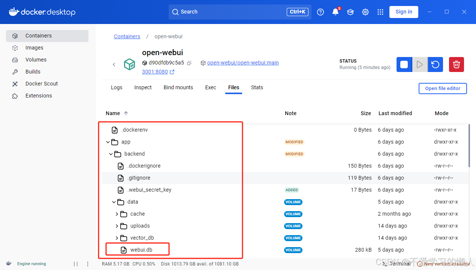Open the Containers sidebar section

pyautogui.click(x=47, y=36)
